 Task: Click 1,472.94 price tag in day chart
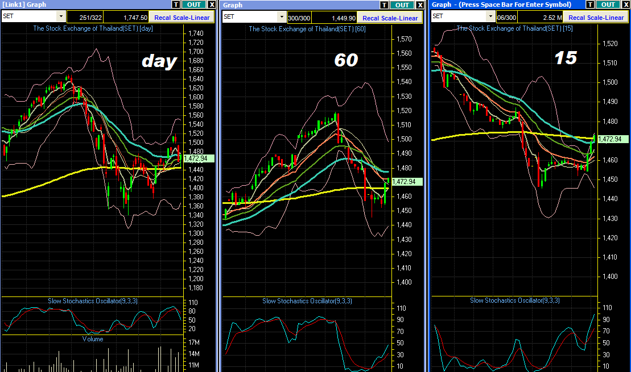point(199,158)
